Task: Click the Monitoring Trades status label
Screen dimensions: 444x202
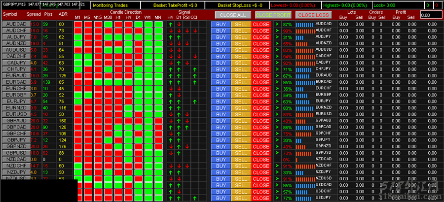Action: pos(110,5)
